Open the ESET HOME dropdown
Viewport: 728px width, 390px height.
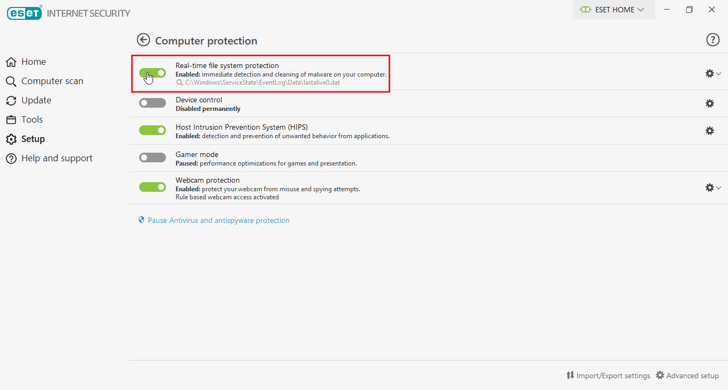coord(613,10)
